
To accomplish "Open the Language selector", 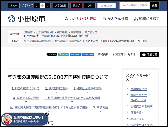I will (107, 6).
